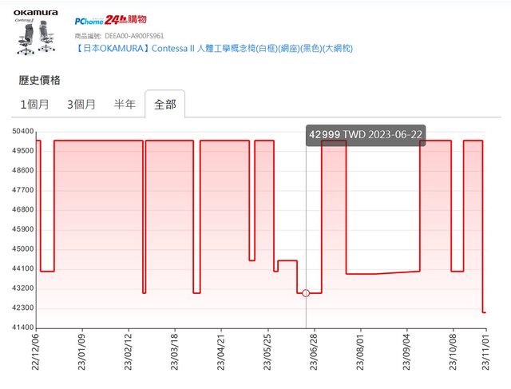Click the 42999 TWD 2023-06-22 tooltip

[x=365, y=134]
